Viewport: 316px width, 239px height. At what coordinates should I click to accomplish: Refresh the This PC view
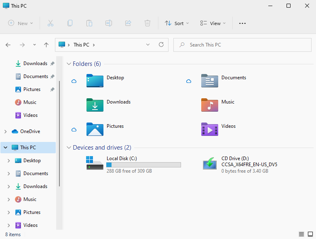161,44
